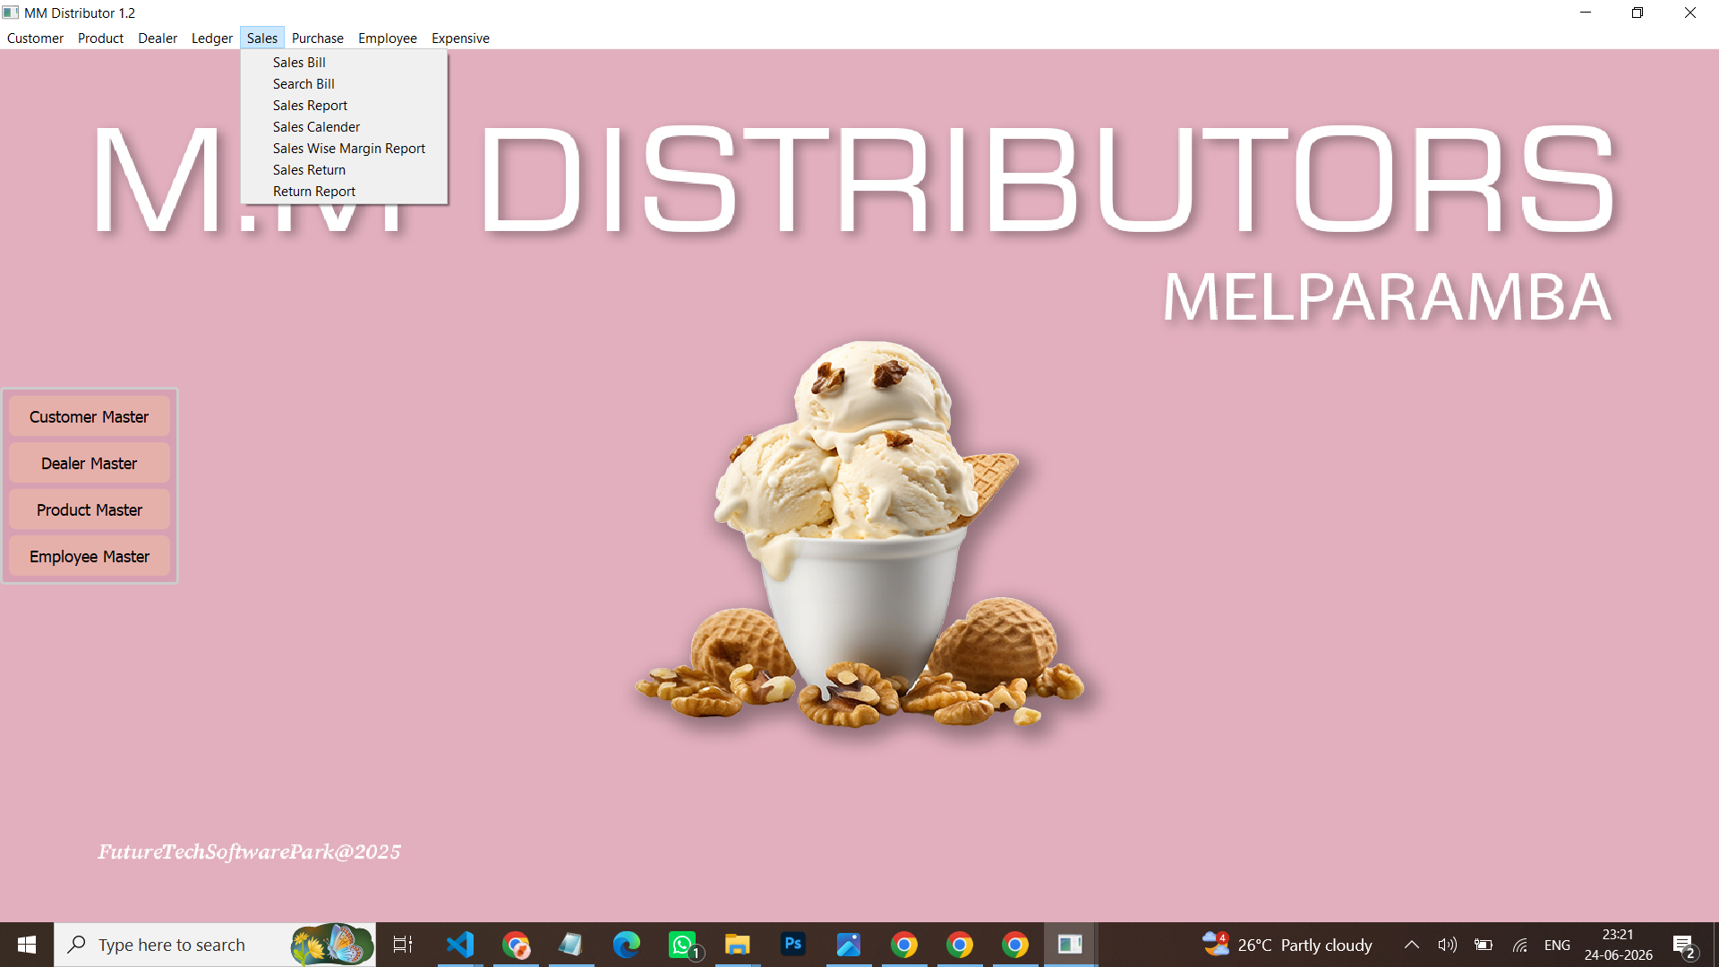1719x967 pixels.
Task: Open the notification center icon
Action: click(x=1685, y=945)
